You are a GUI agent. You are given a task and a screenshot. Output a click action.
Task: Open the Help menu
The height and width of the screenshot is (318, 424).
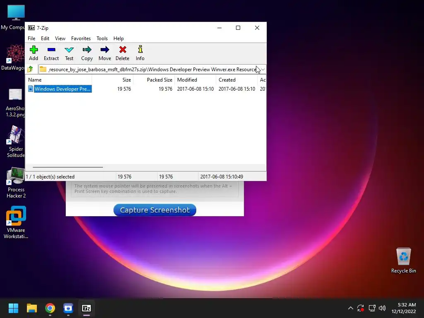coord(118,39)
